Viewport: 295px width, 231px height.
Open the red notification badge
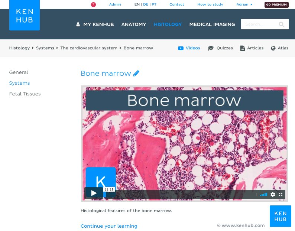coord(93,4)
